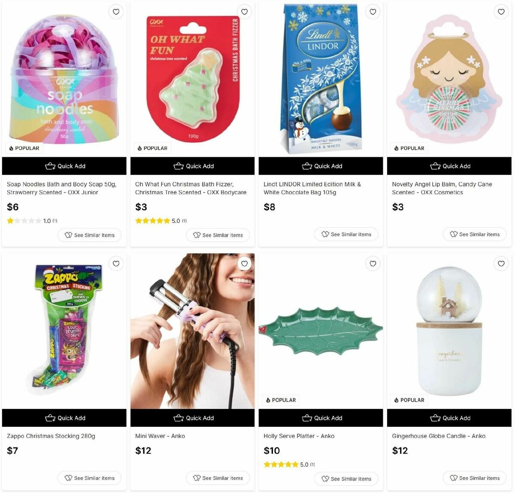Viewport: 515px width, 493px height.
Task: Add Oh What Fun Bath Fizzer to wishlist
Action: [244, 12]
